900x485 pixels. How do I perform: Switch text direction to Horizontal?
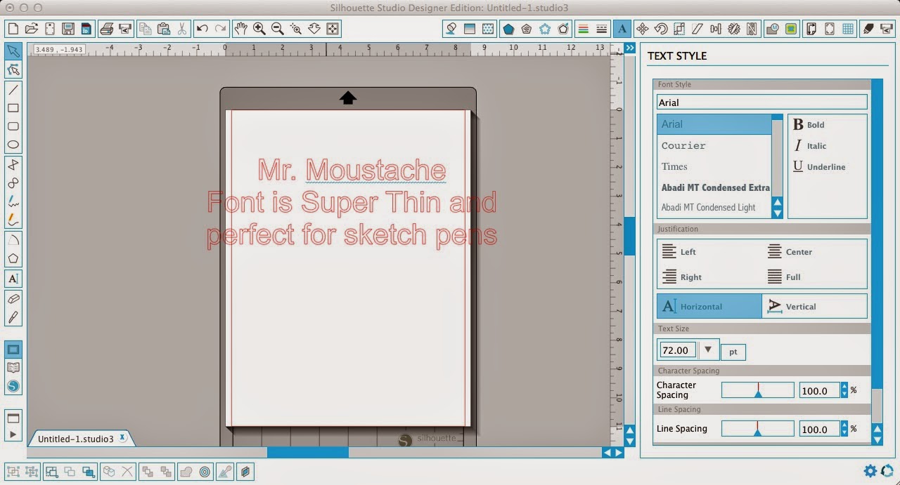coord(709,307)
